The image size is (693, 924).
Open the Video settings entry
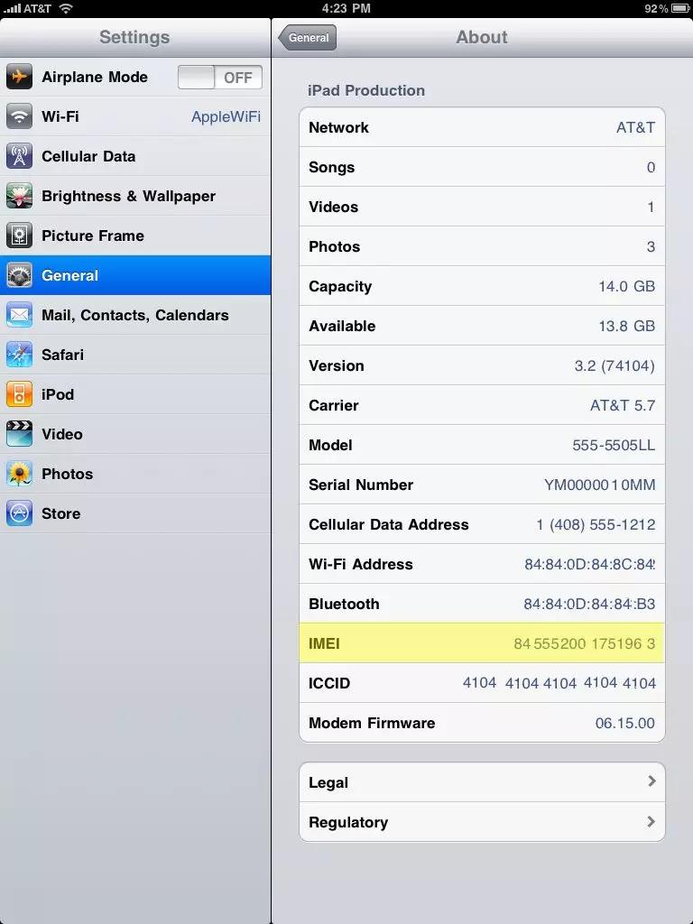click(x=135, y=434)
